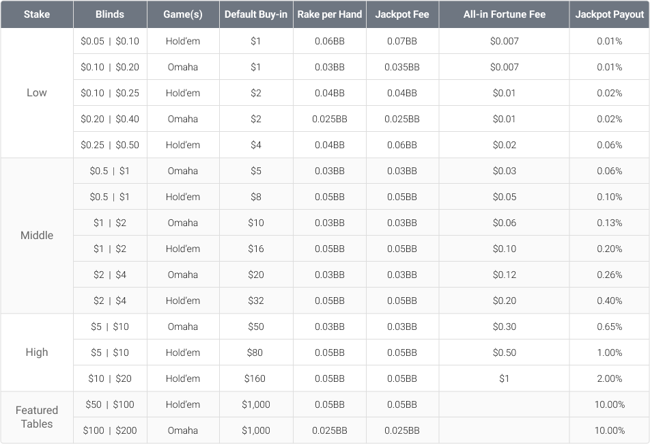
Task: Click the $100 | $200 blinds cell
Action: point(109,430)
